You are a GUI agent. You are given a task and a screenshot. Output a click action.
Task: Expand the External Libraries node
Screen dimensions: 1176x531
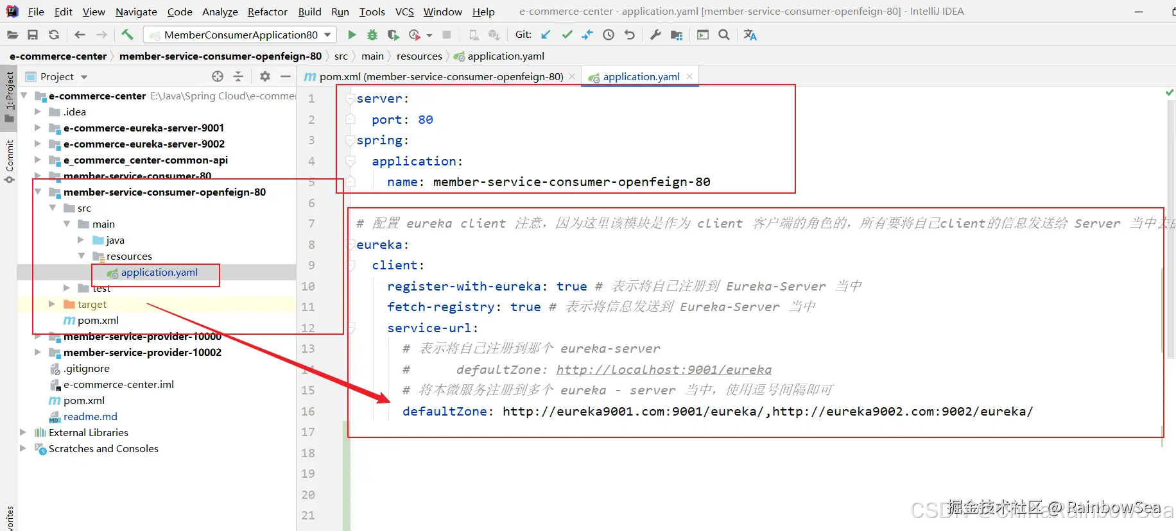click(23, 432)
